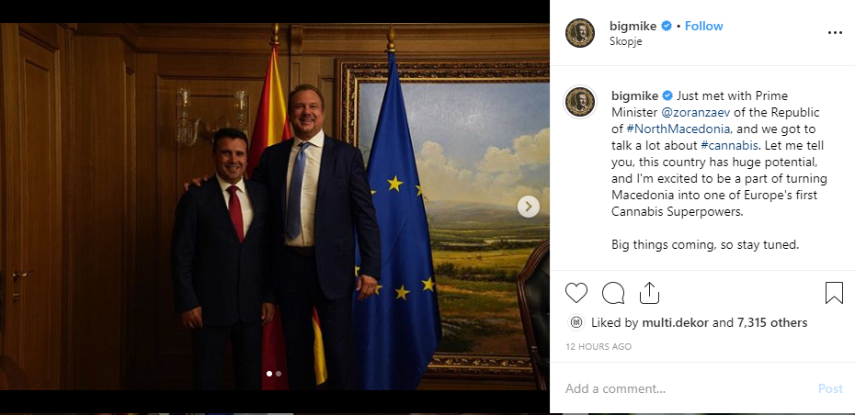855x415 pixels.
Task: Click the bigmike avatar beside the caption
Action: 579,102
